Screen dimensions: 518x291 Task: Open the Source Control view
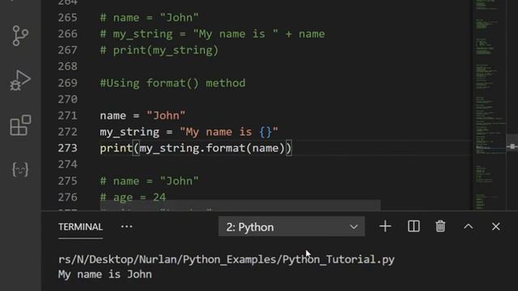(x=20, y=36)
